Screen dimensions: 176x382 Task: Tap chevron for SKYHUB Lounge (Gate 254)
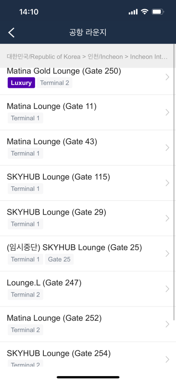pyautogui.click(x=167, y=359)
